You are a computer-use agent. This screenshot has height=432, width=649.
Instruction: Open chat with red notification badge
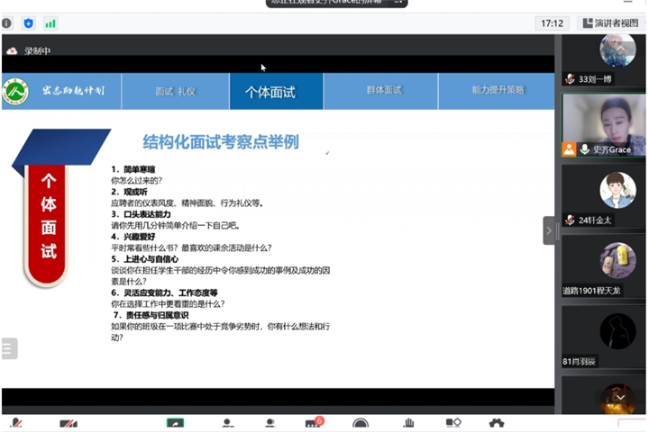(x=313, y=424)
